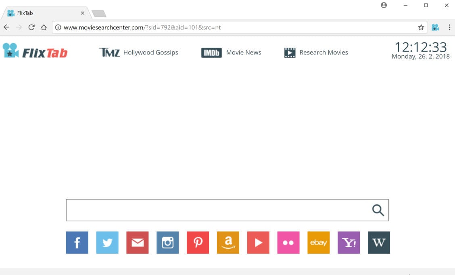Open the Twitter shortcut icon

[107, 242]
